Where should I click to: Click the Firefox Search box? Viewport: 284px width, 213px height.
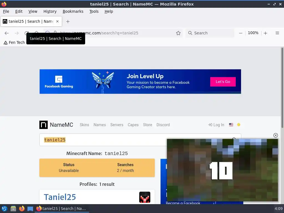click(210, 33)
